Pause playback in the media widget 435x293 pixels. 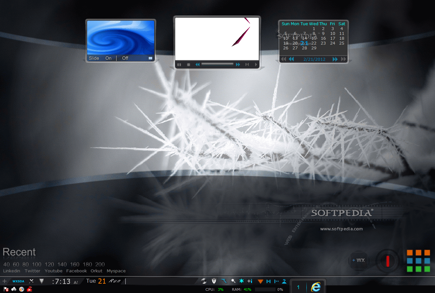[179, 65]
